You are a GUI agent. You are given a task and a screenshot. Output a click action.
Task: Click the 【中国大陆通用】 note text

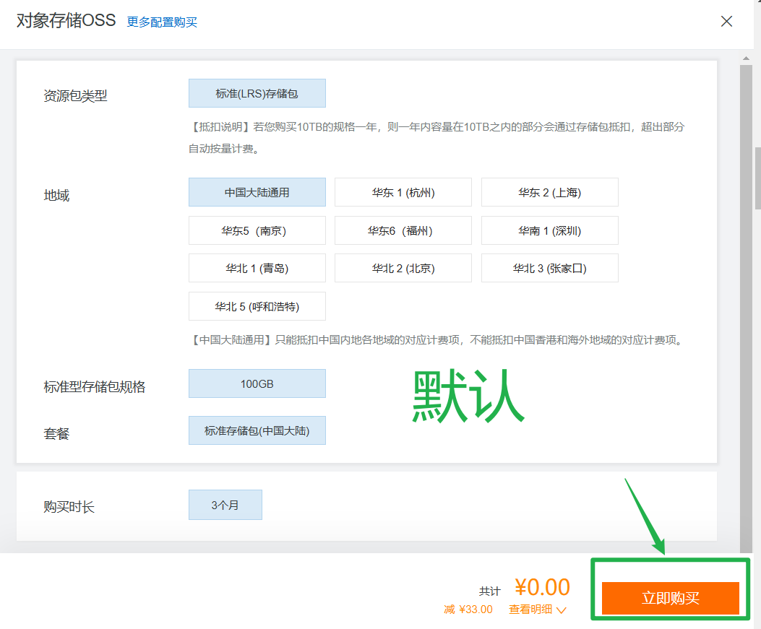(x=437, y=340)
